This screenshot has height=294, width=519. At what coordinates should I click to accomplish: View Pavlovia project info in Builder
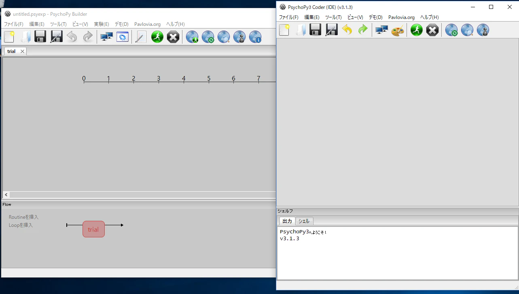point(255,37)
